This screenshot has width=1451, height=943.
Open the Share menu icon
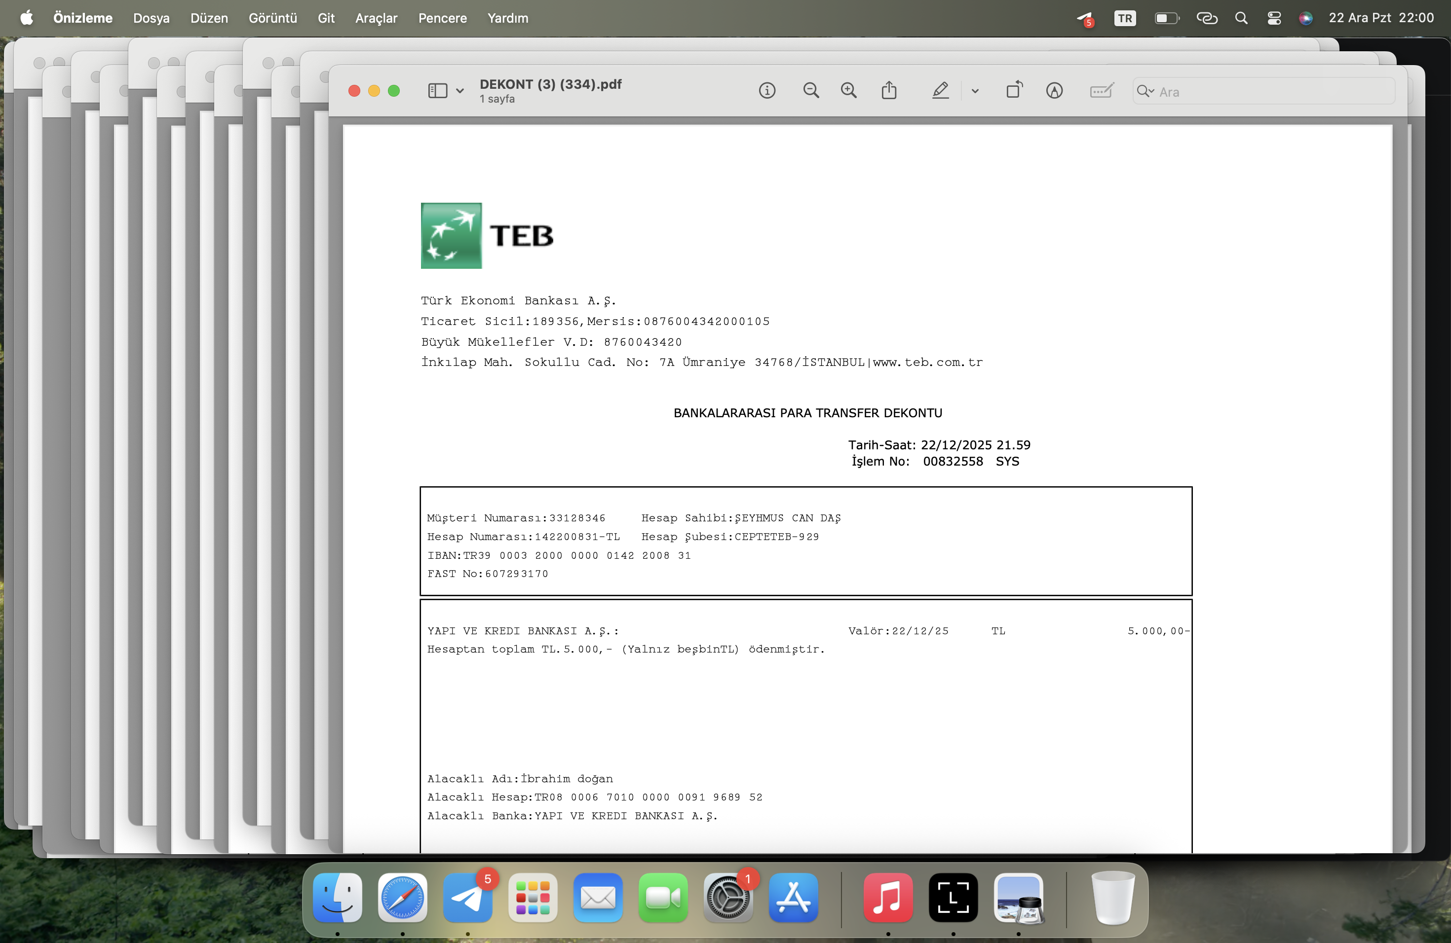click(889, 91)
